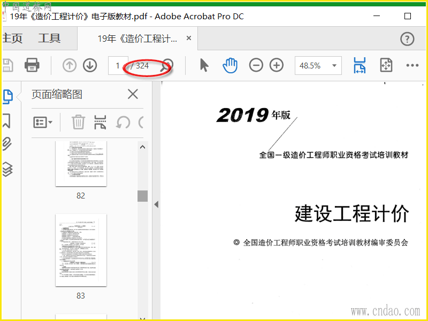
Task: Click the print pages thumbnail-panel icon
Action: point(100,122)
